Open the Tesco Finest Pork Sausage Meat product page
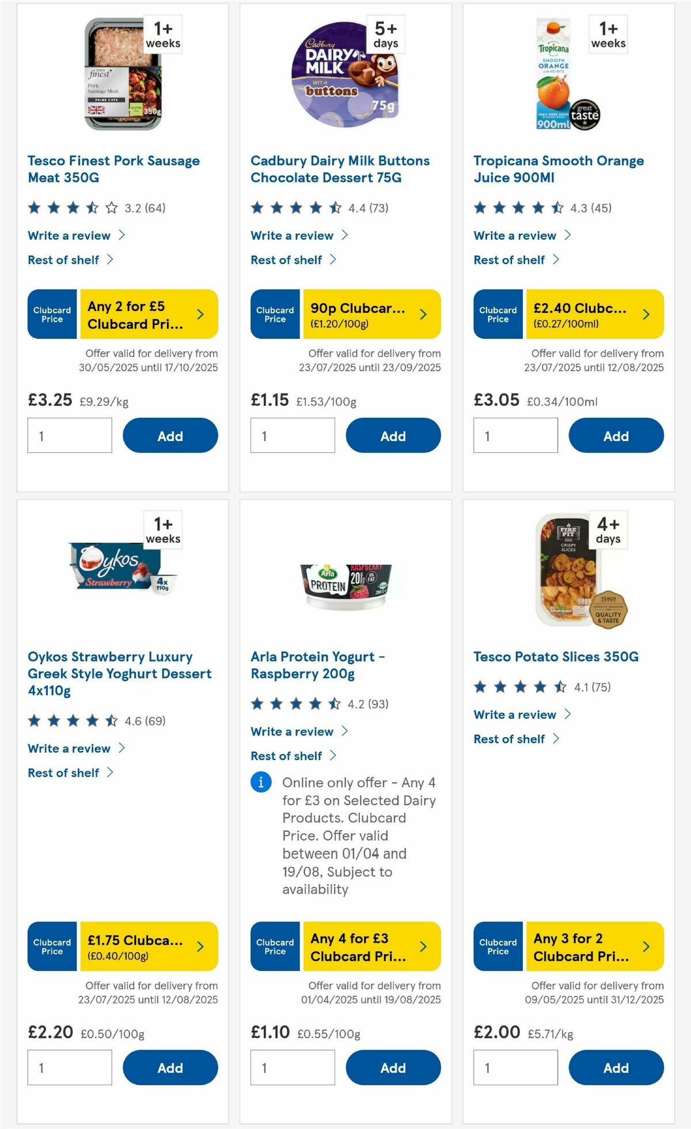Screen dimensions: 691x1129 coord(113,169)
